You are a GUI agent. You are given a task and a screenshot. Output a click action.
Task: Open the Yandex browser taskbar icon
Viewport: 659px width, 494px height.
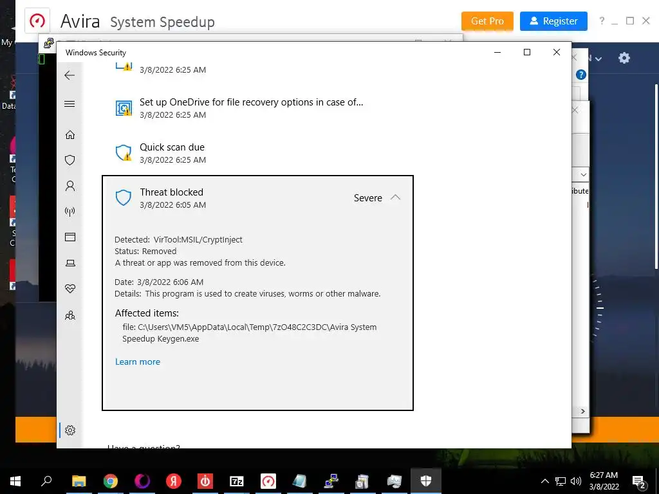pos(173,481)
